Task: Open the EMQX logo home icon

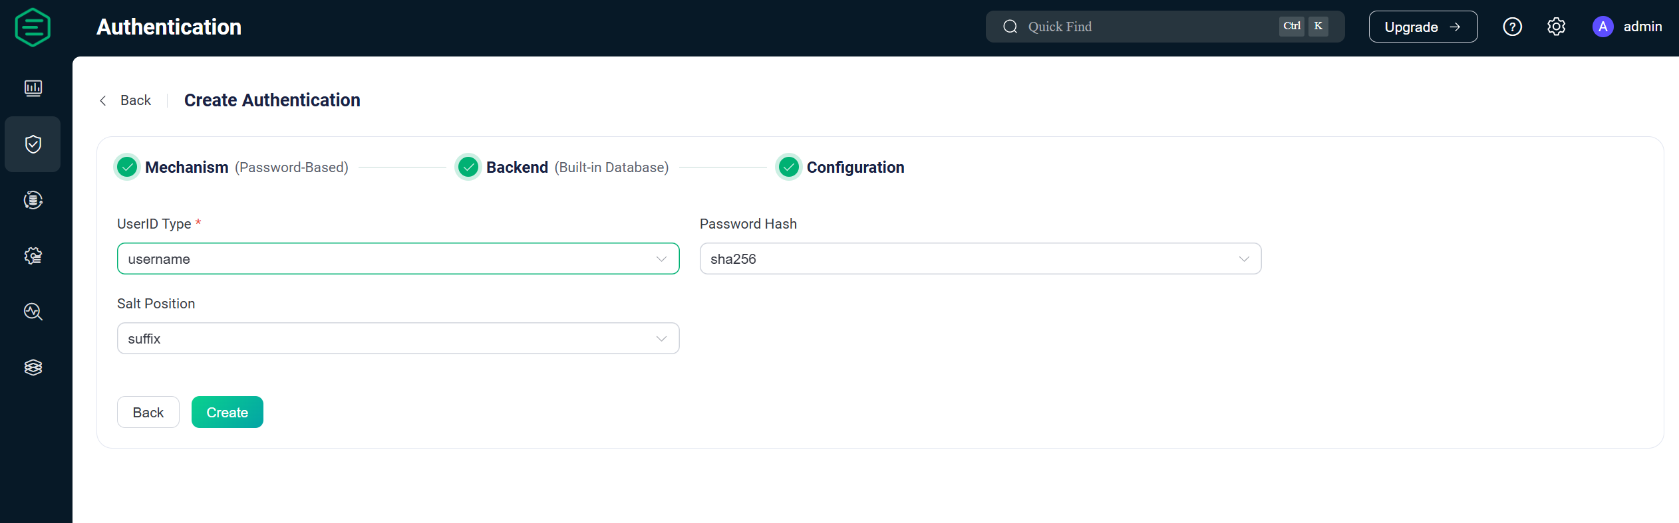Action: pos(33,27)
